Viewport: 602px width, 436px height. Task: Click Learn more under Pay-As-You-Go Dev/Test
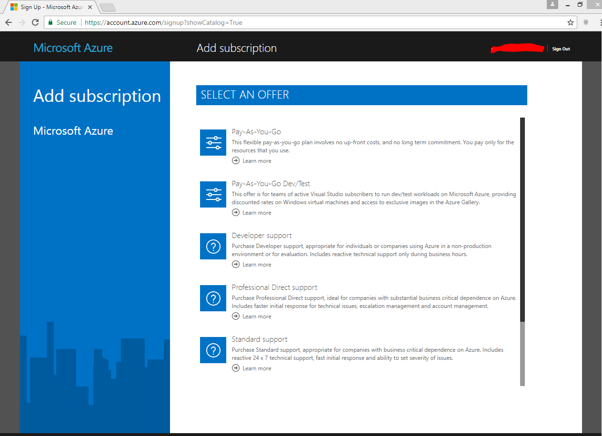tap(257, 213)
